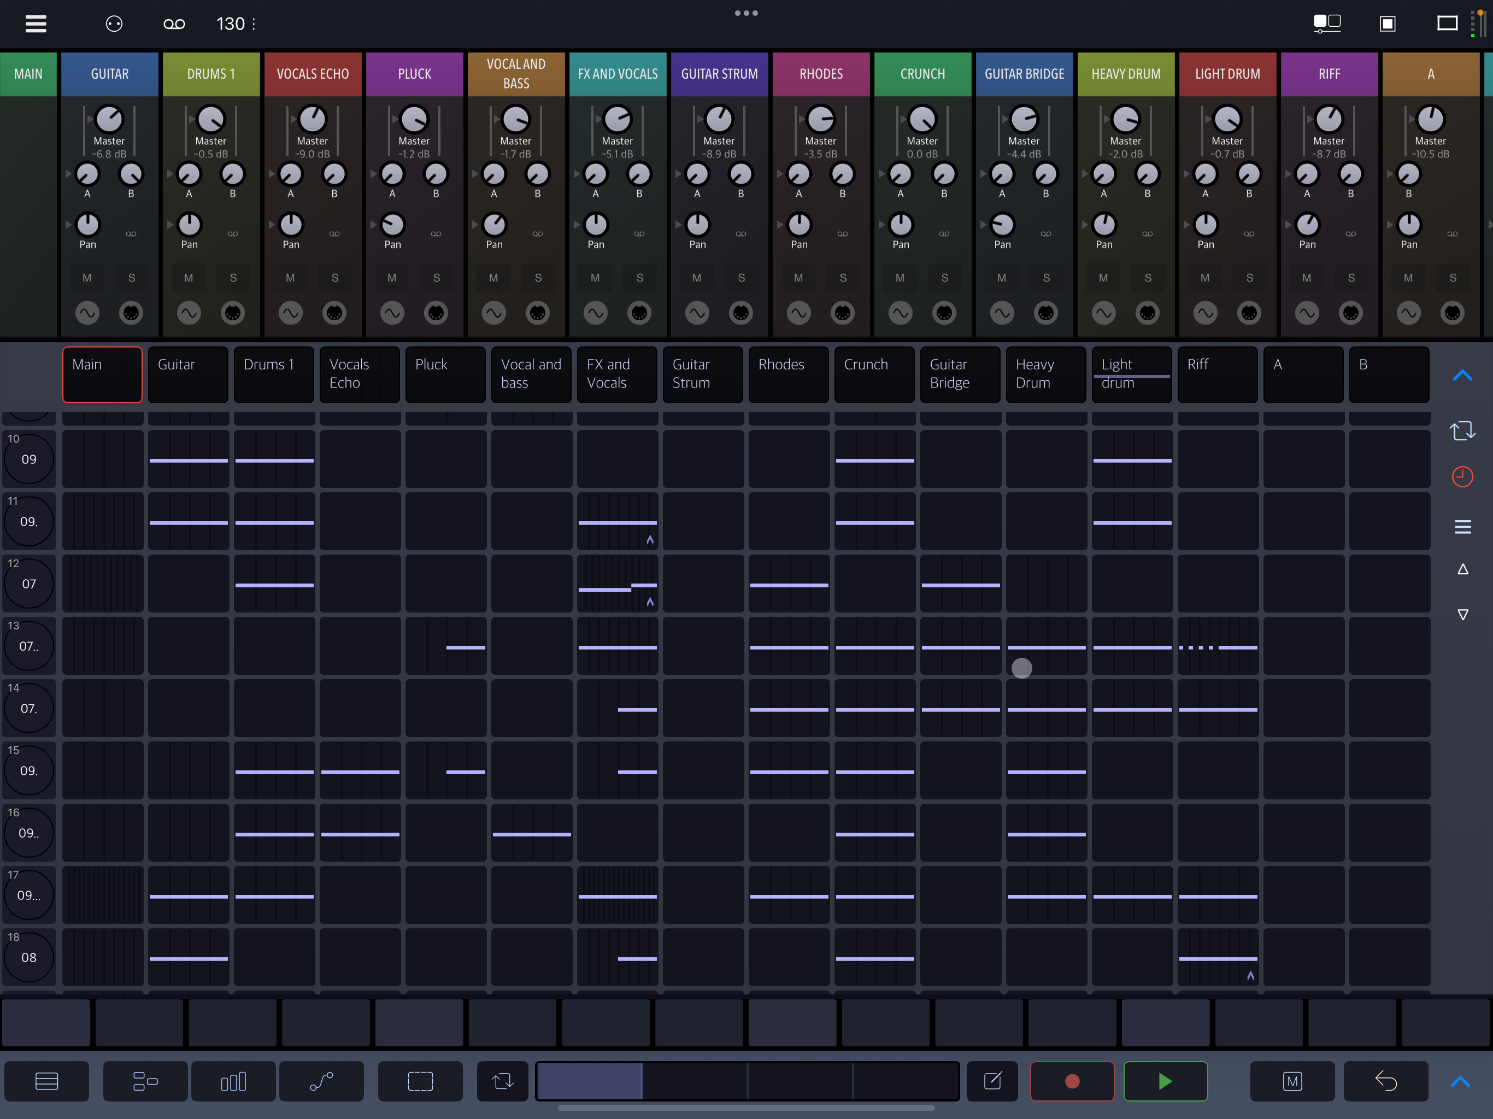Tap the dashed selection rectangle tool
This screenshot has width=1493, height=1119.
pos(420,1081)
